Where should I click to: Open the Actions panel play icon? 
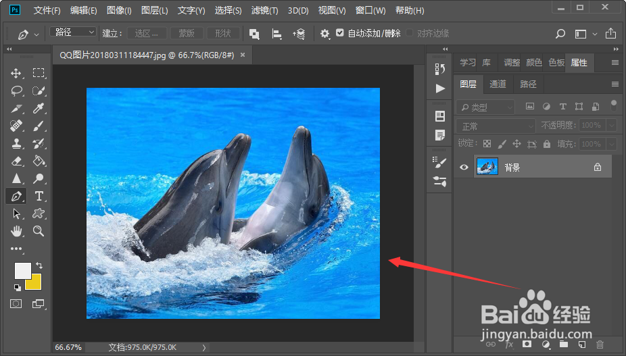point(440,88)
